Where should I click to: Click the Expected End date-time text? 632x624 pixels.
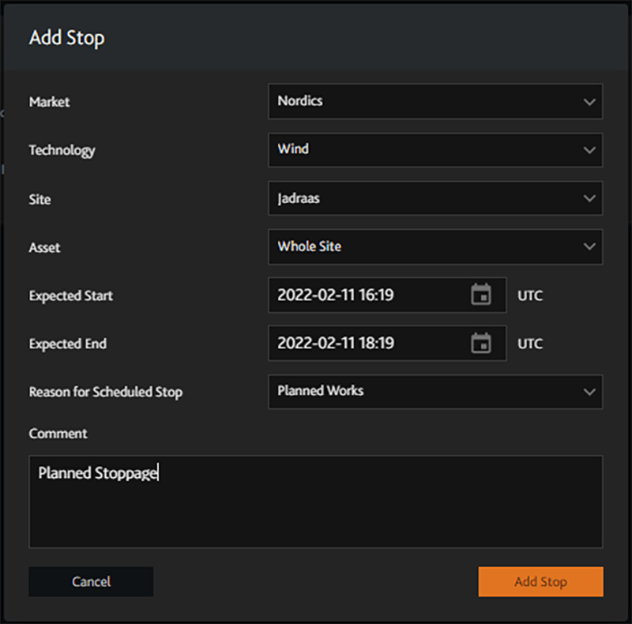(336, 344)
